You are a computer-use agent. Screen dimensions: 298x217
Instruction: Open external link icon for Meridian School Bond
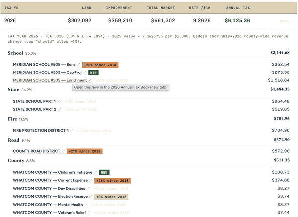pyautogui.click(x=78, y=65)
